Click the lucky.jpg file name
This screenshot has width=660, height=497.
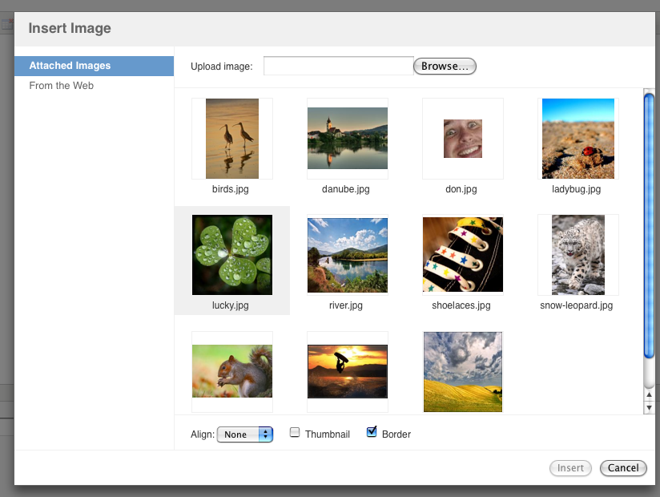point(230,305)
